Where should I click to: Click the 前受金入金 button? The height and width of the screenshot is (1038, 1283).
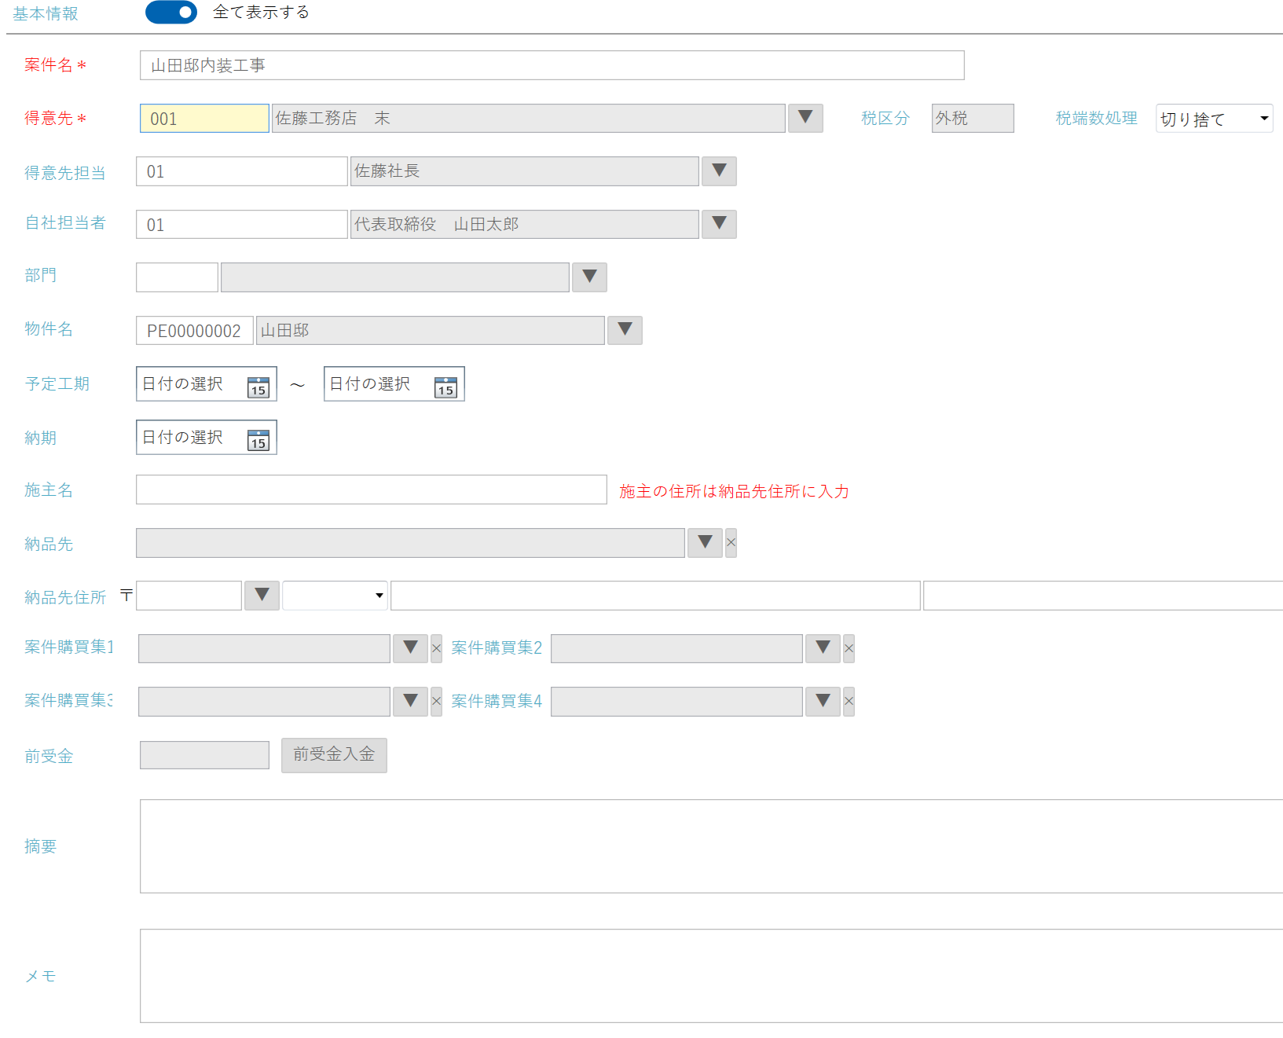[334, 755]
